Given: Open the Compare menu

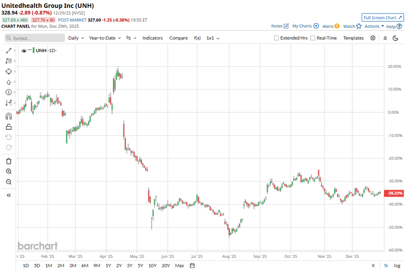Looking at the screenshot, I should [x=178, y=38].
